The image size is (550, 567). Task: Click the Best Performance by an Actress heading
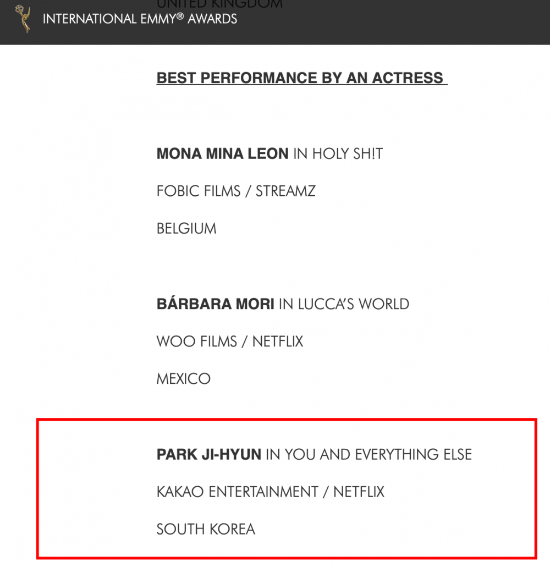pos(301,78)
